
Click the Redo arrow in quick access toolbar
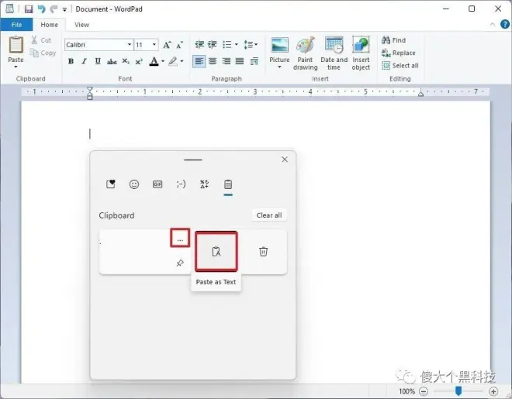pos(54,9)
